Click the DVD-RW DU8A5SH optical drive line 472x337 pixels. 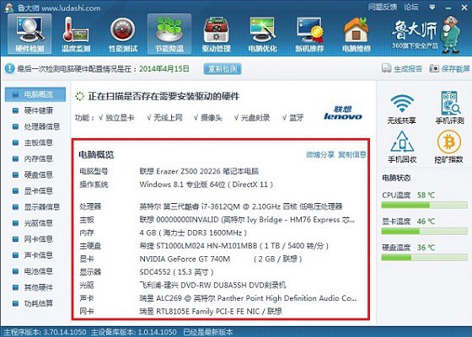212,286
